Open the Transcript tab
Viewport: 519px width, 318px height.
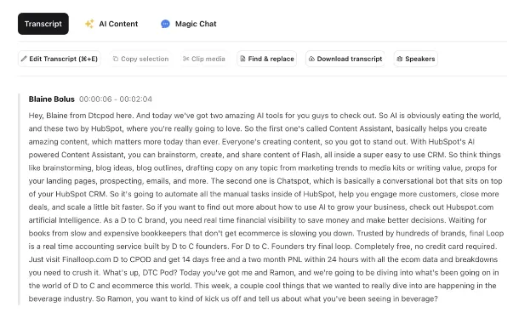point(43,24)
